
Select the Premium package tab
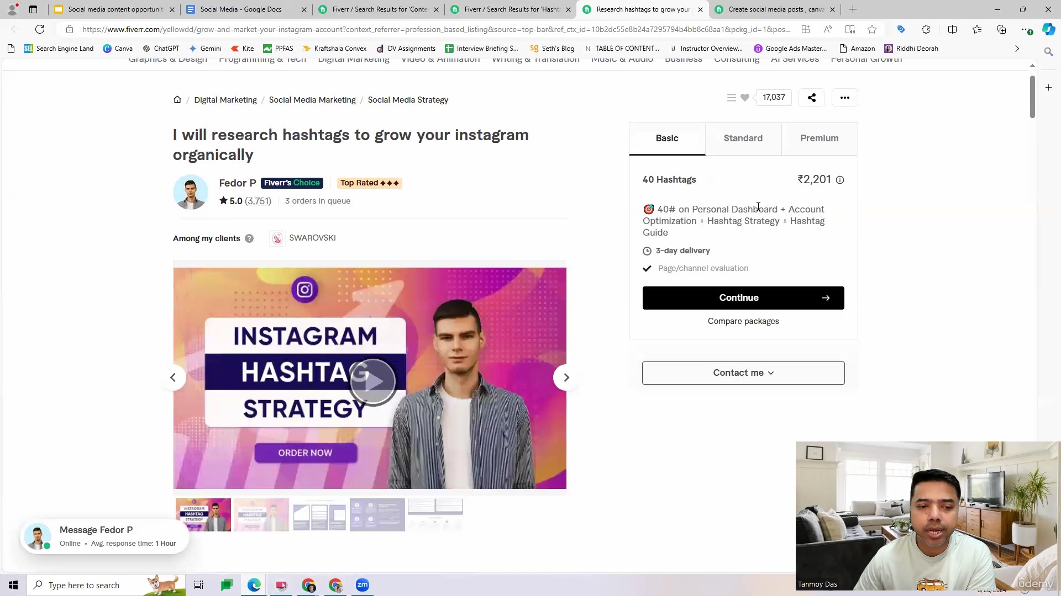(x=820, y=139)
